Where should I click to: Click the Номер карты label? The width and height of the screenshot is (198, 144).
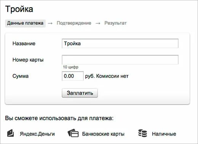tap(28, 60)
